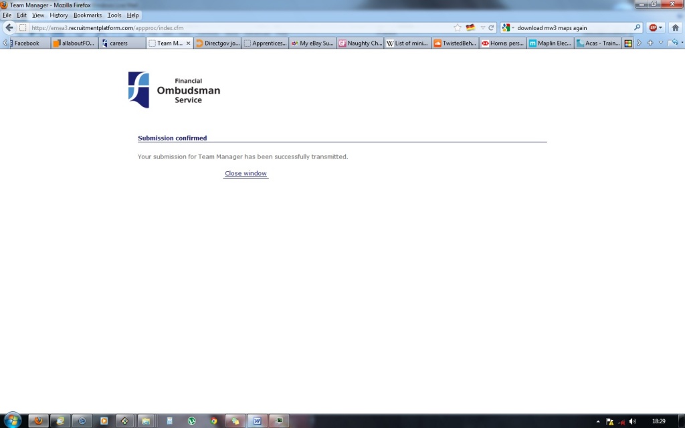Click the Reload page icon
The height and width of the screenshot is (428, 685).
coord(491,28)
